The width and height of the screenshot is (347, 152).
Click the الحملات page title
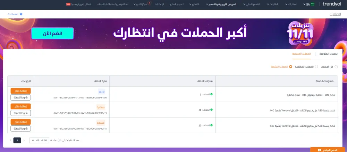pos(335,14)
